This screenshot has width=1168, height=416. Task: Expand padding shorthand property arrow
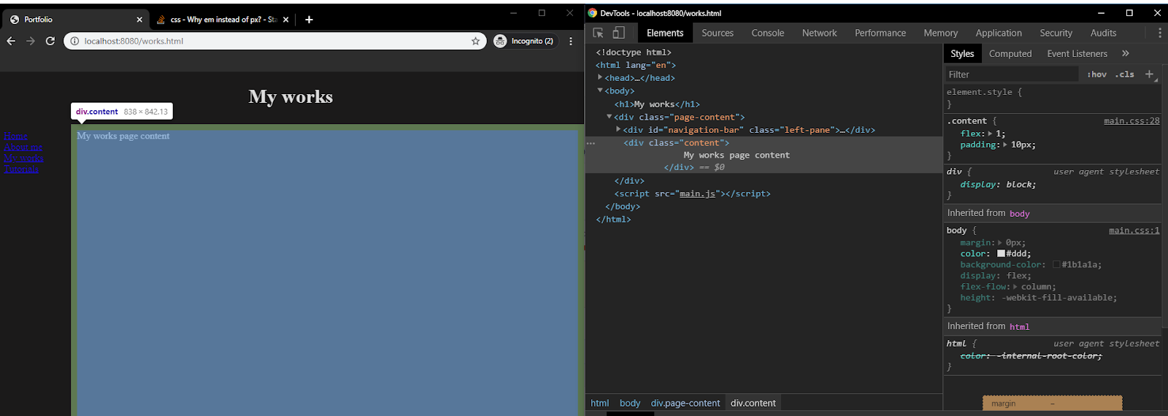pos(1006,145)
